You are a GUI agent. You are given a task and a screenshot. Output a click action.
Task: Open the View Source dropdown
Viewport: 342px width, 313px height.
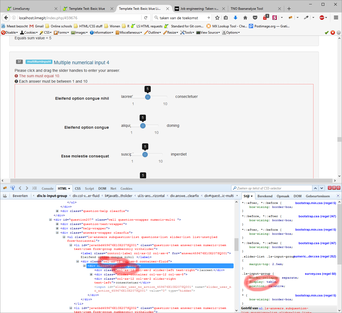point(208,33)
